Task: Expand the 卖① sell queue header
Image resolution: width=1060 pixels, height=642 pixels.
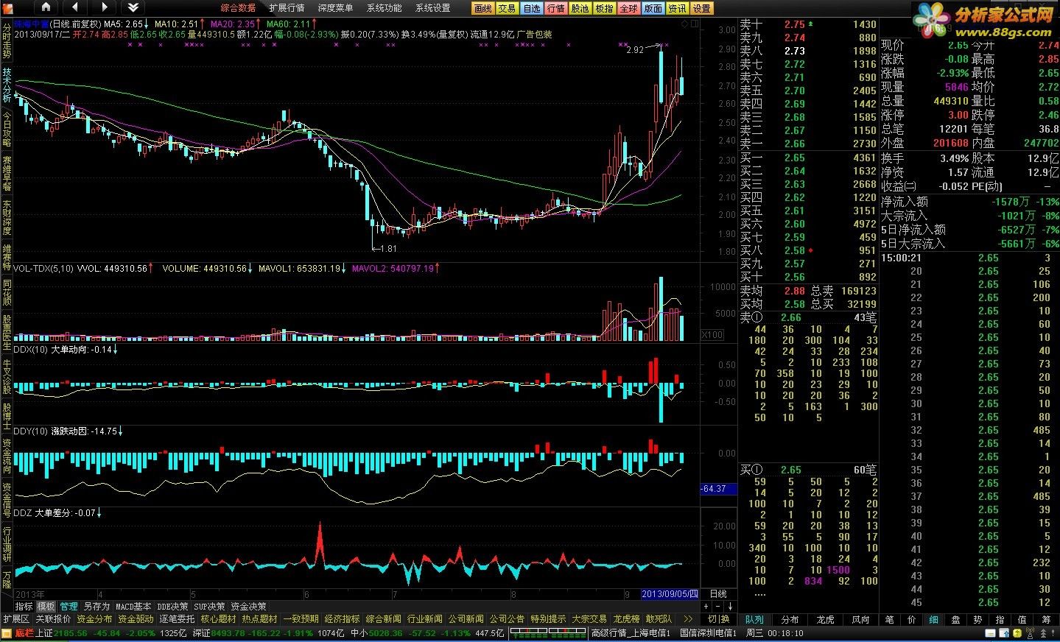Action: pos(751,317)
